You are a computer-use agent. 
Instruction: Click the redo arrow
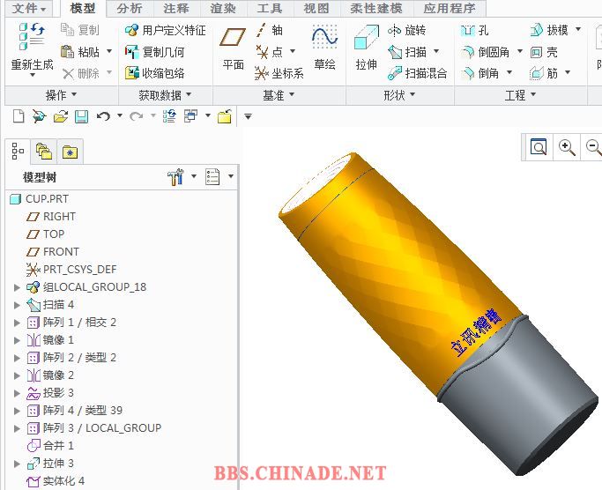tap(137, 116)
